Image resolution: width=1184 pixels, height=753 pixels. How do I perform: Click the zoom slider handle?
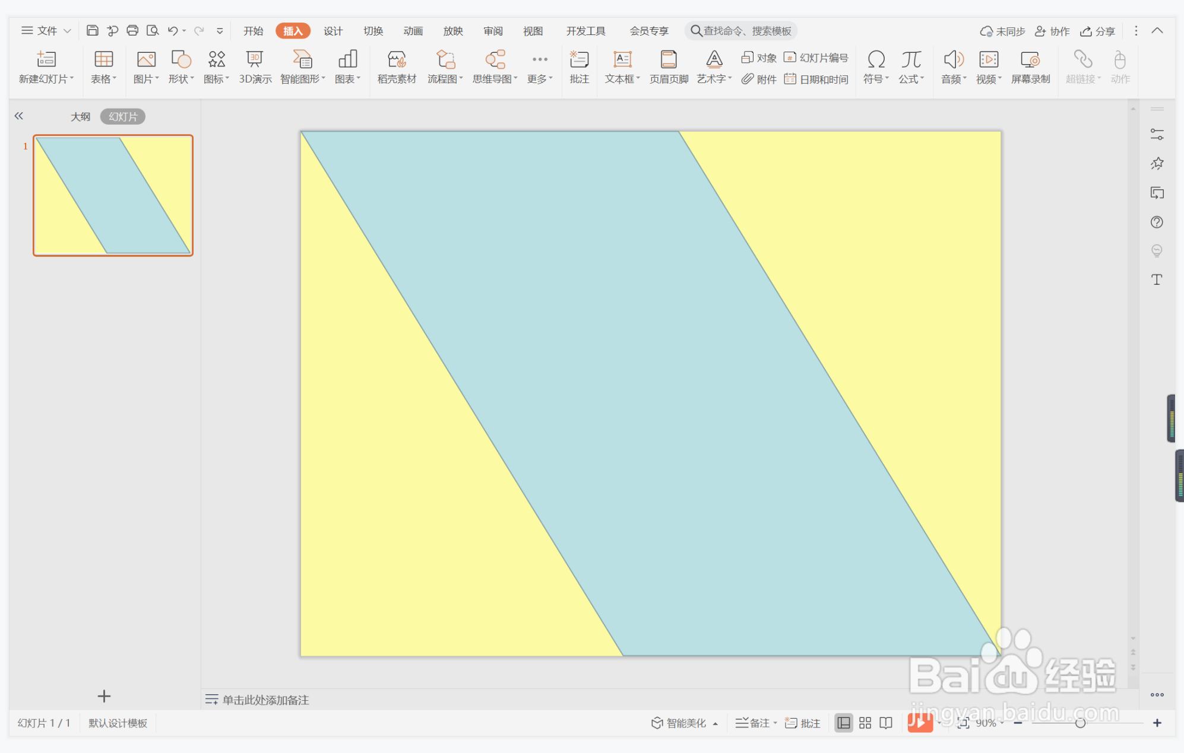click(x=1080, y=723)
